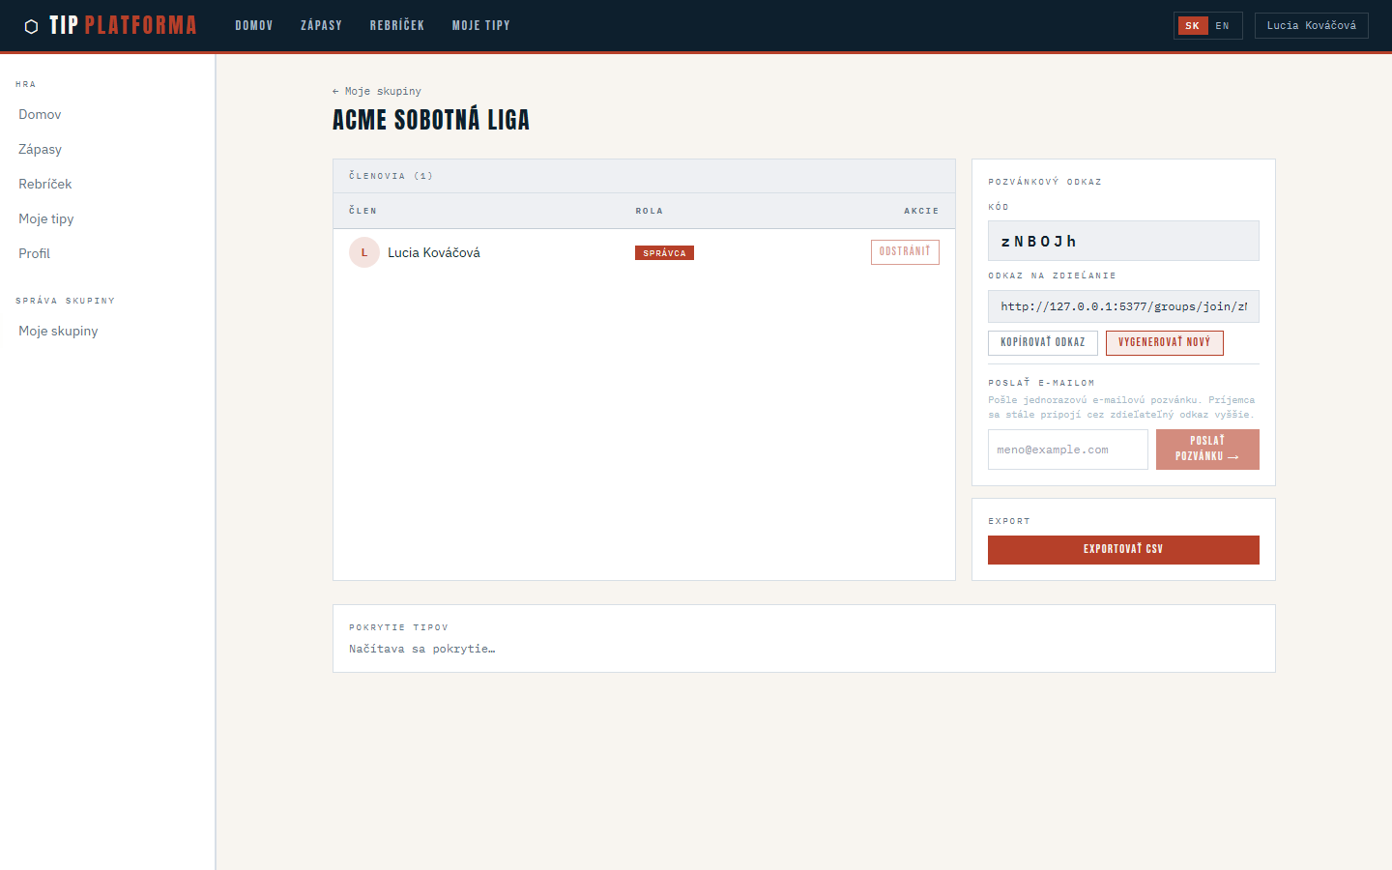Open Rebríček in the top navigation
1392x870 pixels.
[x=397, y=26]
